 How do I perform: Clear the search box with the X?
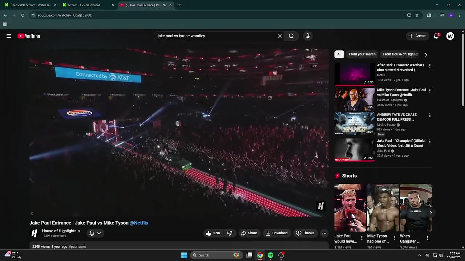click(x=280, y=36)
